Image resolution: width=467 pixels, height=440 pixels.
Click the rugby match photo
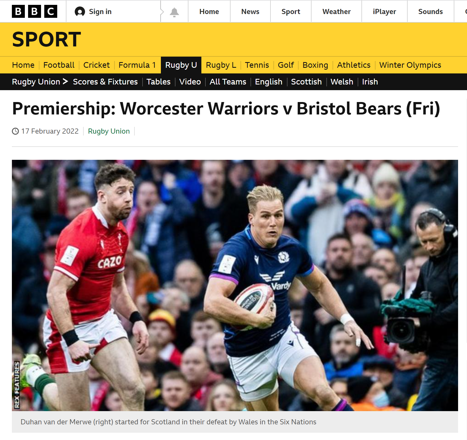tap(235, 285)
